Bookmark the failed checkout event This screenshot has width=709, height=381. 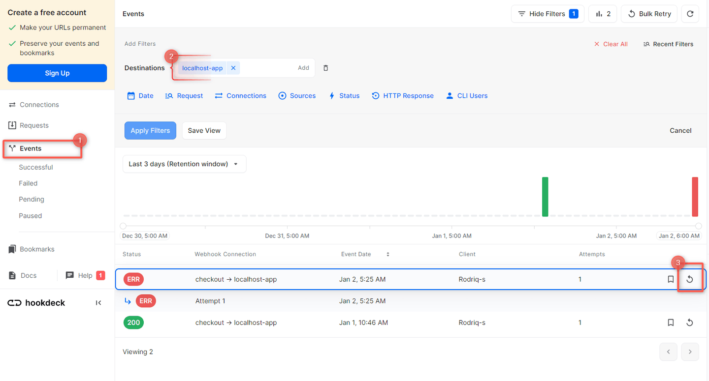pos(671,279)
